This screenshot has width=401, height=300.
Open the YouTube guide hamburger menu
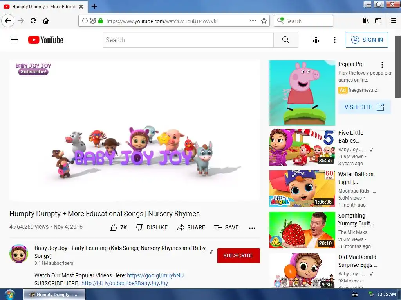pos(14,40)
